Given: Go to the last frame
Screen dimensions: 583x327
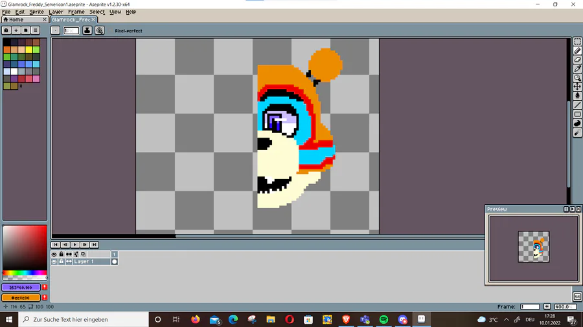Looking at the screenshot, I should [94, 245].
